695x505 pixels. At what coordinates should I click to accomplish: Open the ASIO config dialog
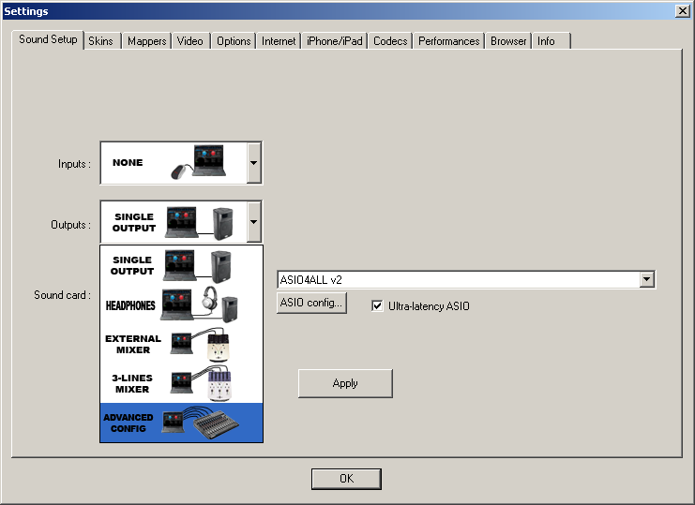tap(311, 303)
